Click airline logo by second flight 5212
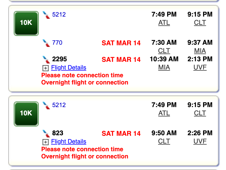This screenshot has height=170, width=226. click(x=46, y=105)
